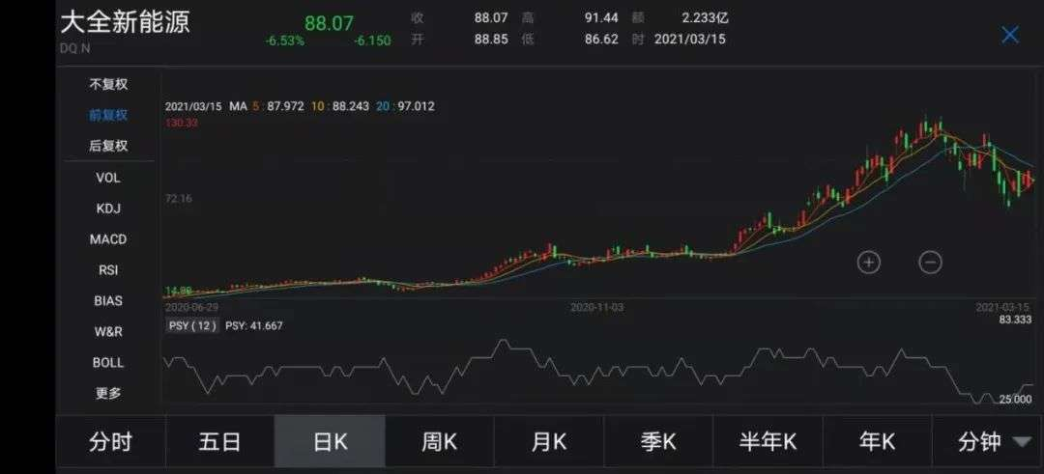The image size is (1044, 474).
Task: Show the 分时 intraday chart
Action: tap(110, 442)
